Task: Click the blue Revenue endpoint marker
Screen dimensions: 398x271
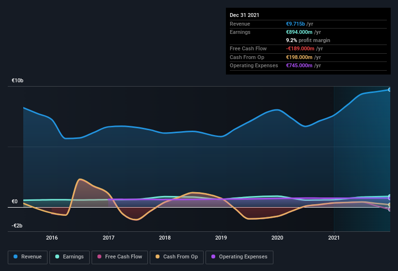Action: click(390, 90)
